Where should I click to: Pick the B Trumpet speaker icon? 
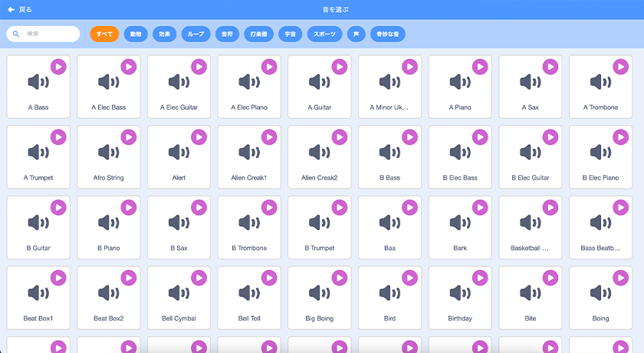coord(320,223)
